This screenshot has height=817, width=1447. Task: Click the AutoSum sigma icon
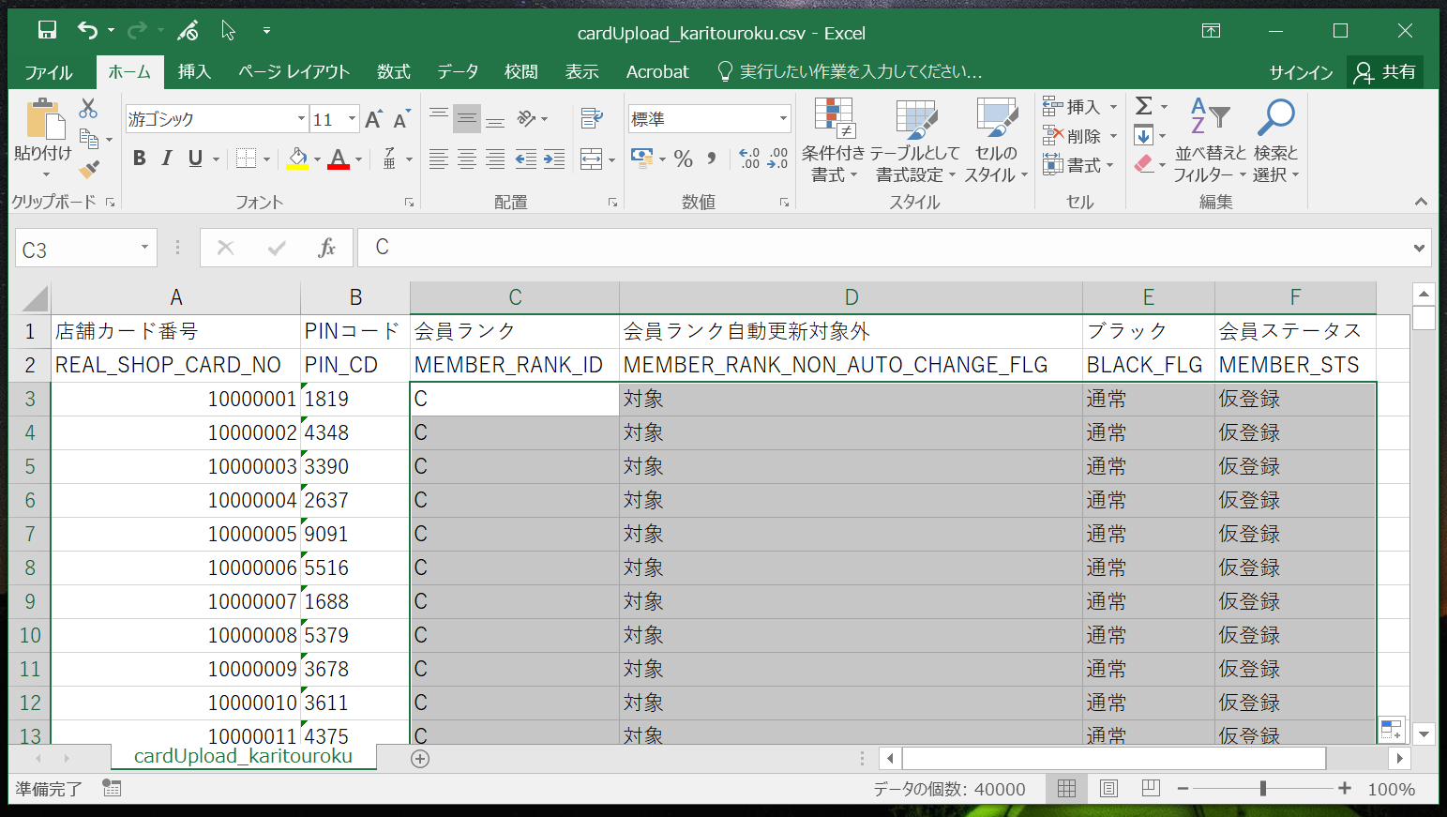point(1144,106)
